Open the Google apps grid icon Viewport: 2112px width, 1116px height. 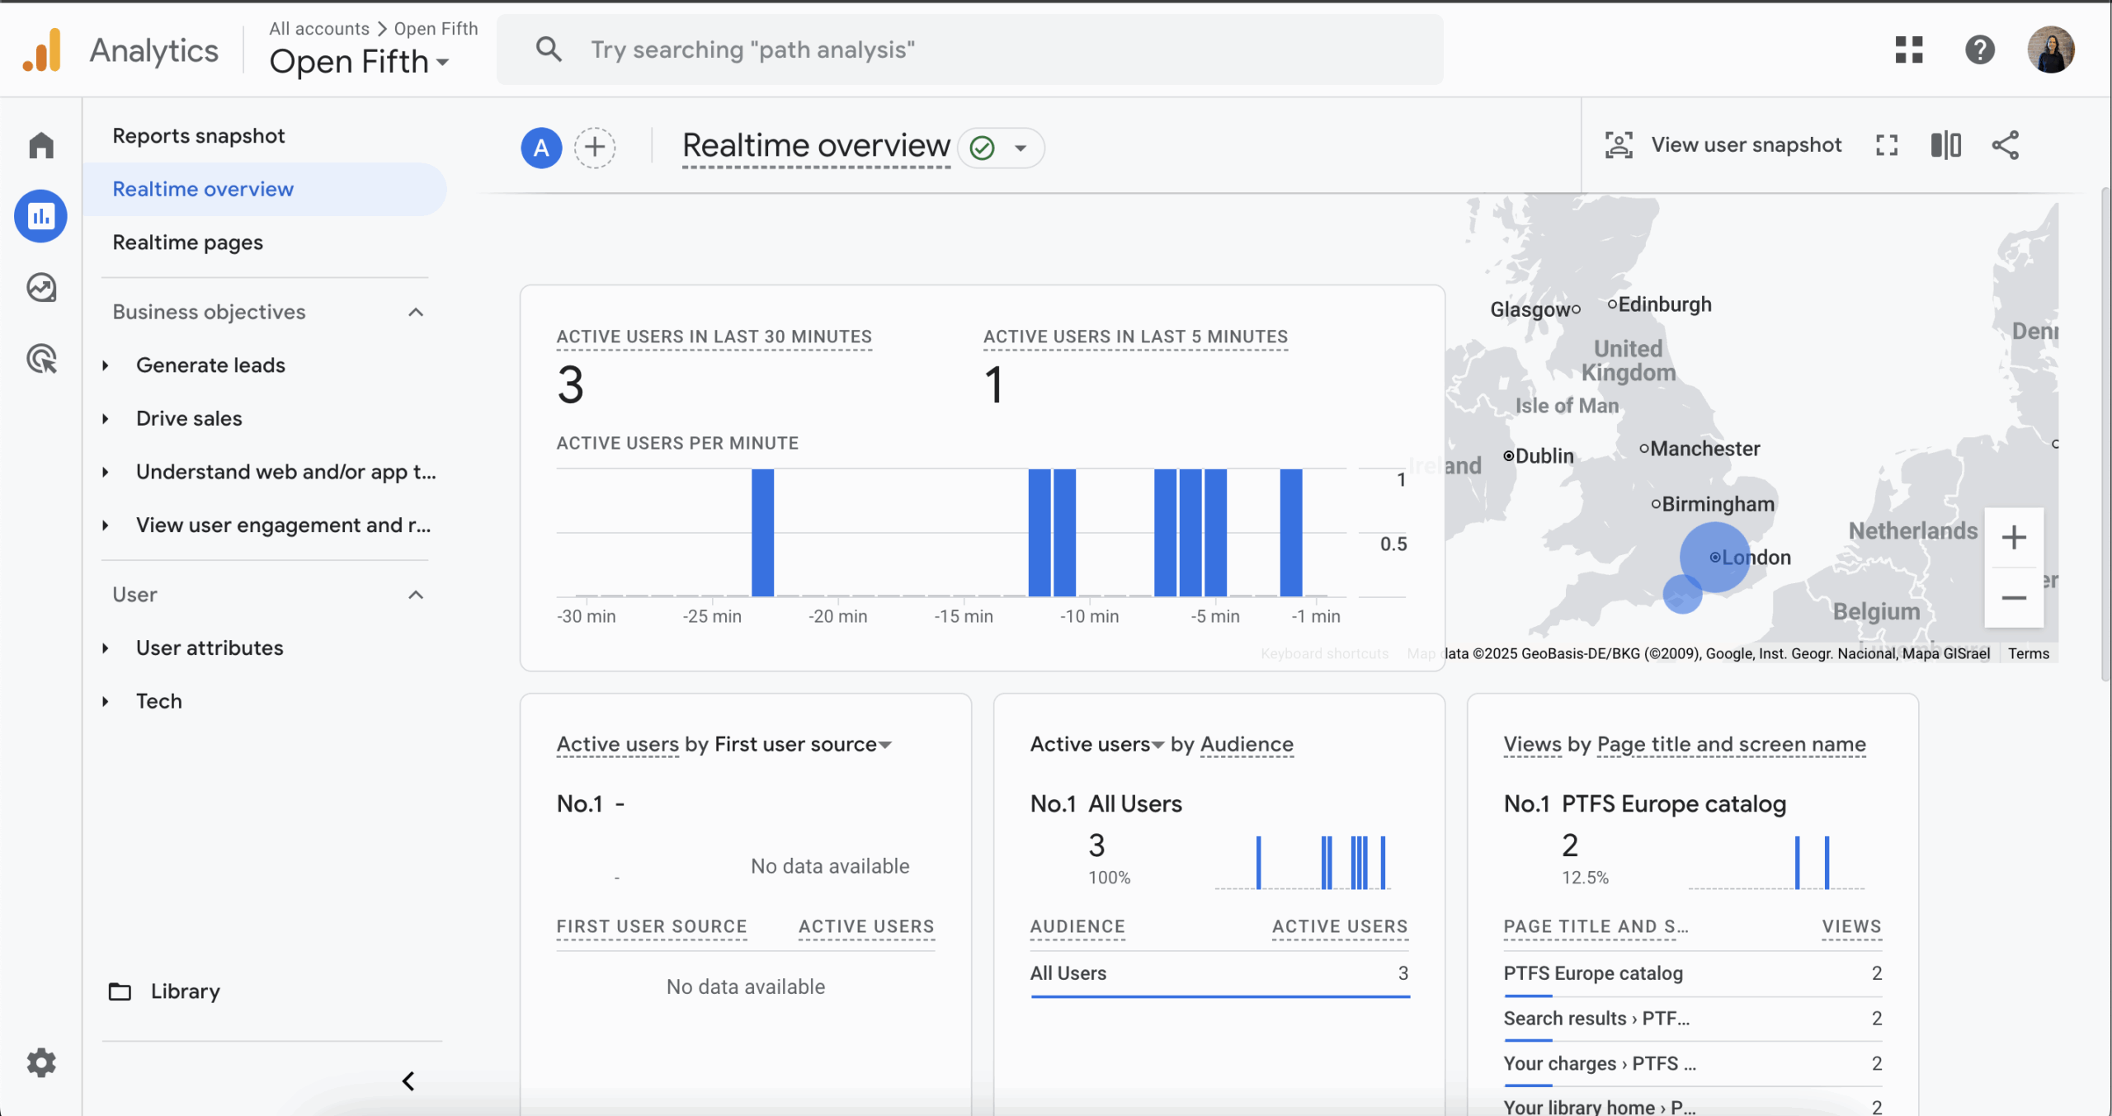pos(1909,49)
